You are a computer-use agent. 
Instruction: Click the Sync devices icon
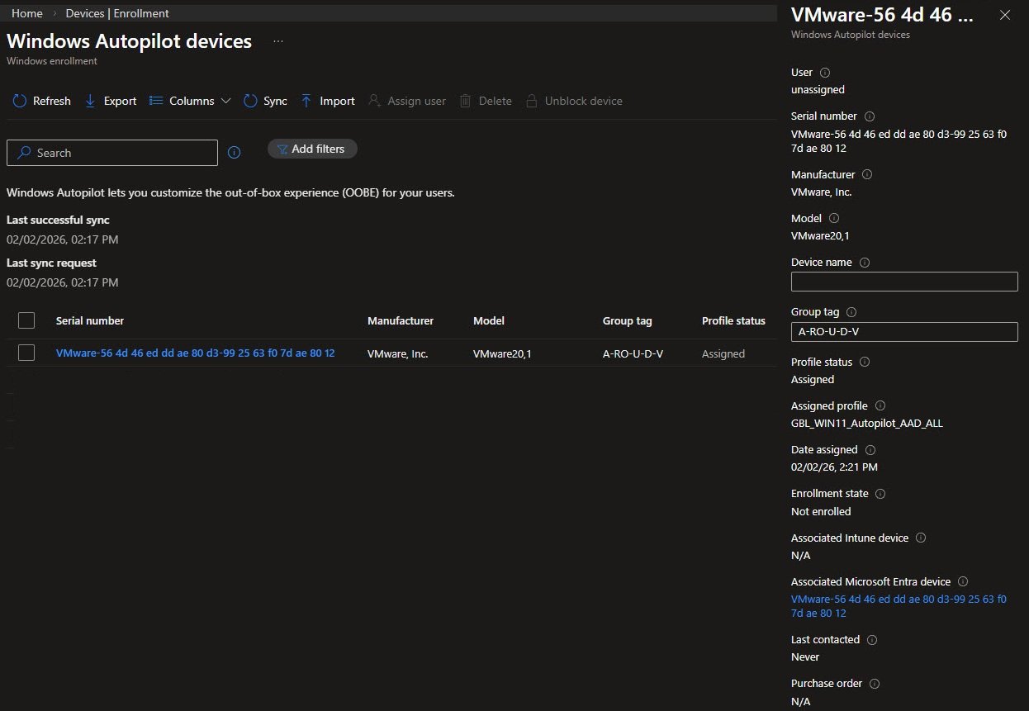(x=251, y=101)
